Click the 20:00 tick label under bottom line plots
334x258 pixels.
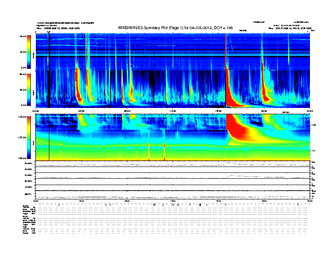pos(264,201)
